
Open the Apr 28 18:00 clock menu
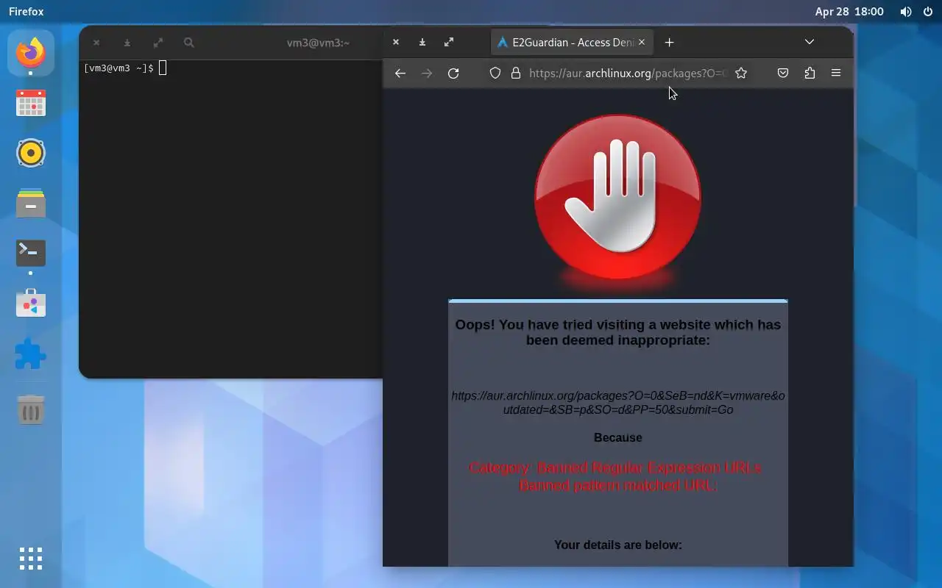click(x=849, y=12)
